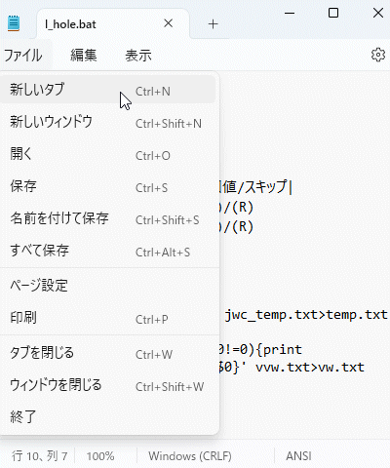390x468 pixels.
Task: Click 終了 to exit Notepad
Action: [x=107, y=417]
